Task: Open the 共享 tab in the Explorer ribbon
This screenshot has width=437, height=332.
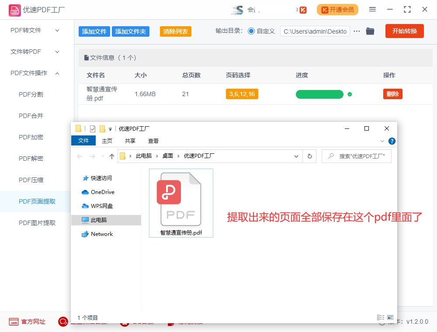Action: pyautogui.click(x=130, y=141)
